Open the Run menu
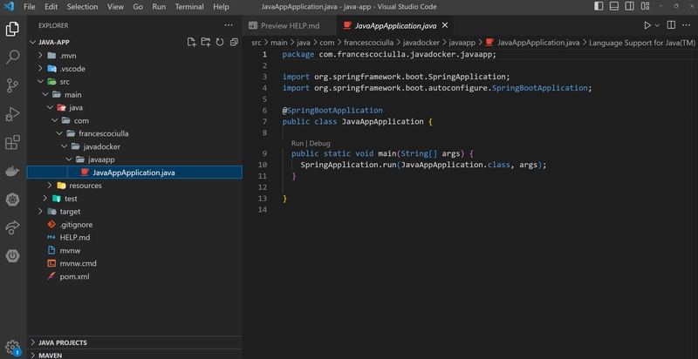 point(159,7)
